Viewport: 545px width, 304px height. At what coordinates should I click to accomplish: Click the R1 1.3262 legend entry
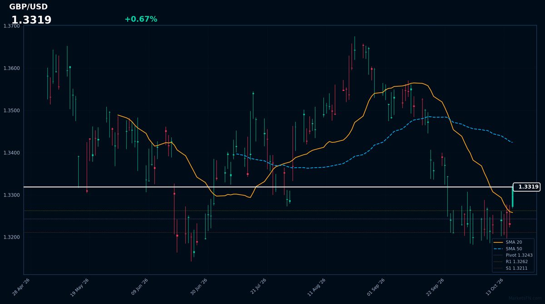pyautogui.click(x=511, y=262)
